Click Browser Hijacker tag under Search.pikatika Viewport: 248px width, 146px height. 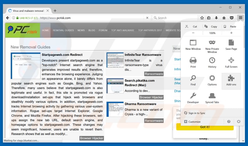pos(151,97)
